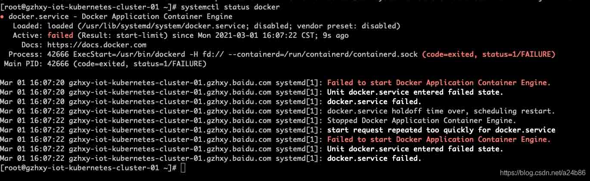Click the second red "Failed to start Docker" message
Viewport: 590px width, 181px height.
click(x=439, y=139)
